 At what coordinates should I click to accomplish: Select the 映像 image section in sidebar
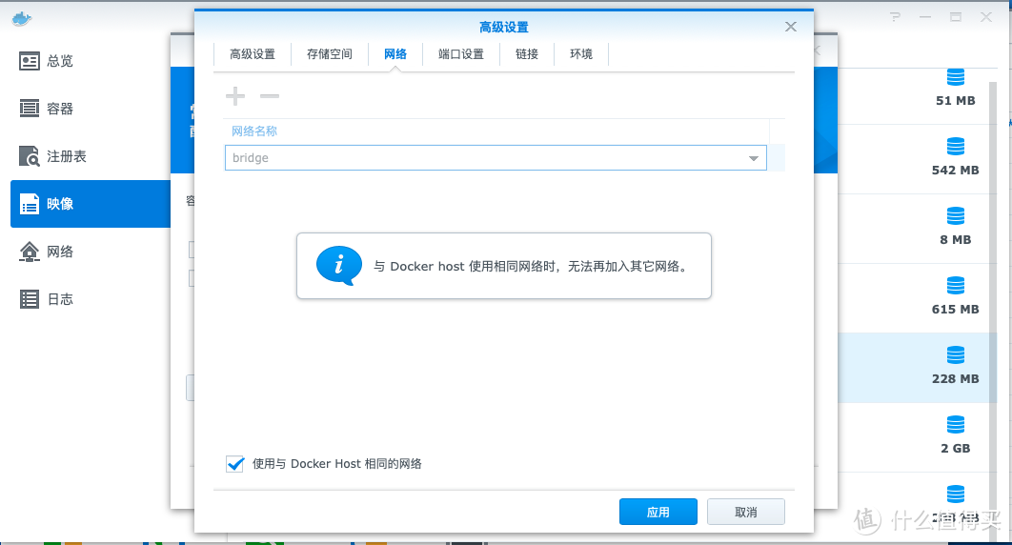(x=91, y=204)
